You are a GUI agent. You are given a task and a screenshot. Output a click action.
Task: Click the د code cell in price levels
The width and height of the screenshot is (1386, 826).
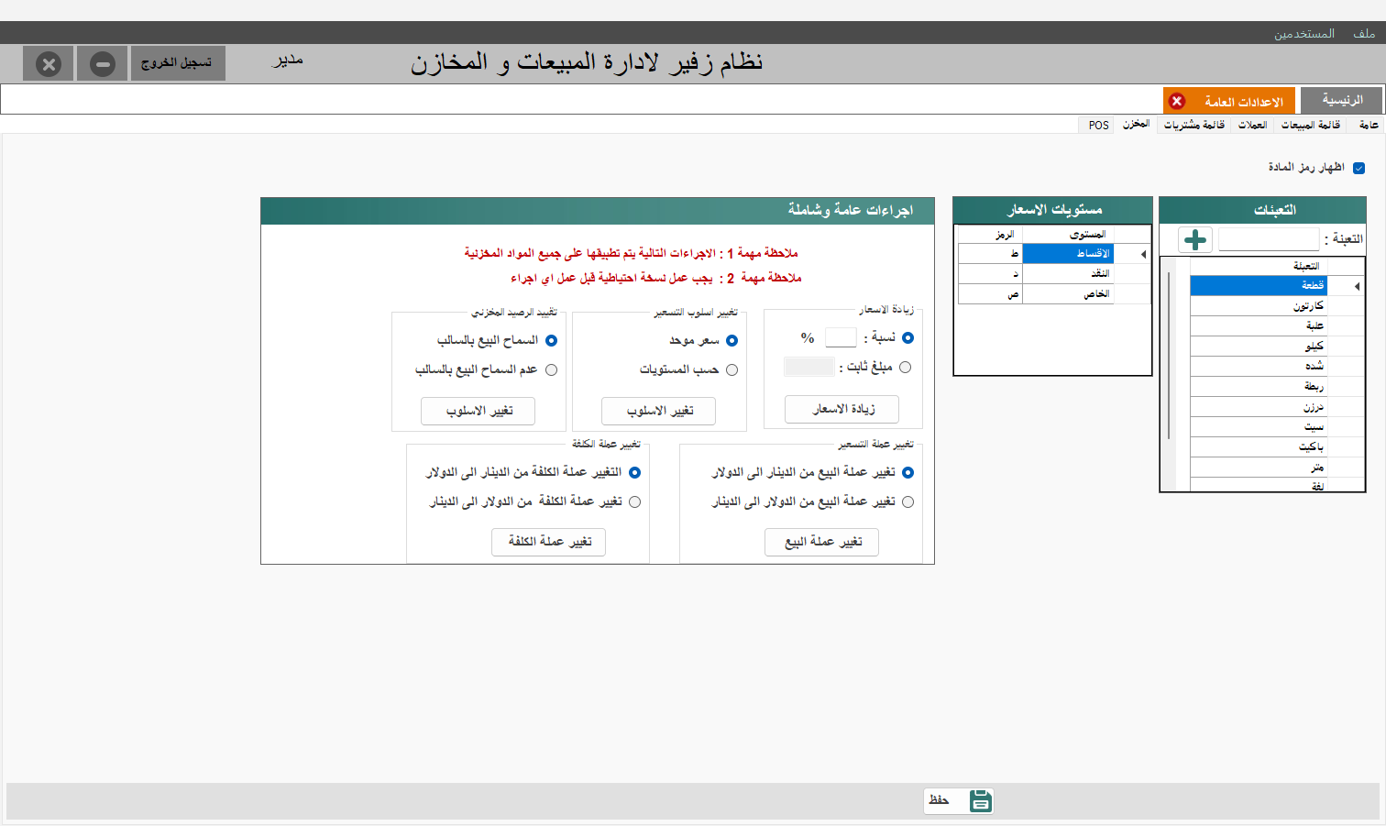click(990, 274)
